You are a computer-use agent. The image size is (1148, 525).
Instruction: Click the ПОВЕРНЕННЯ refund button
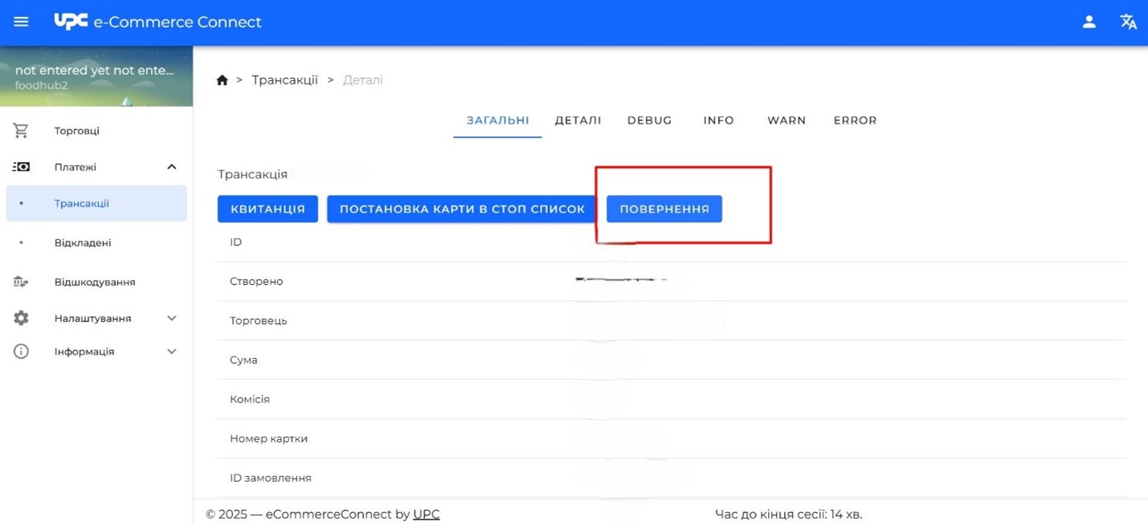tap(664, 209)
